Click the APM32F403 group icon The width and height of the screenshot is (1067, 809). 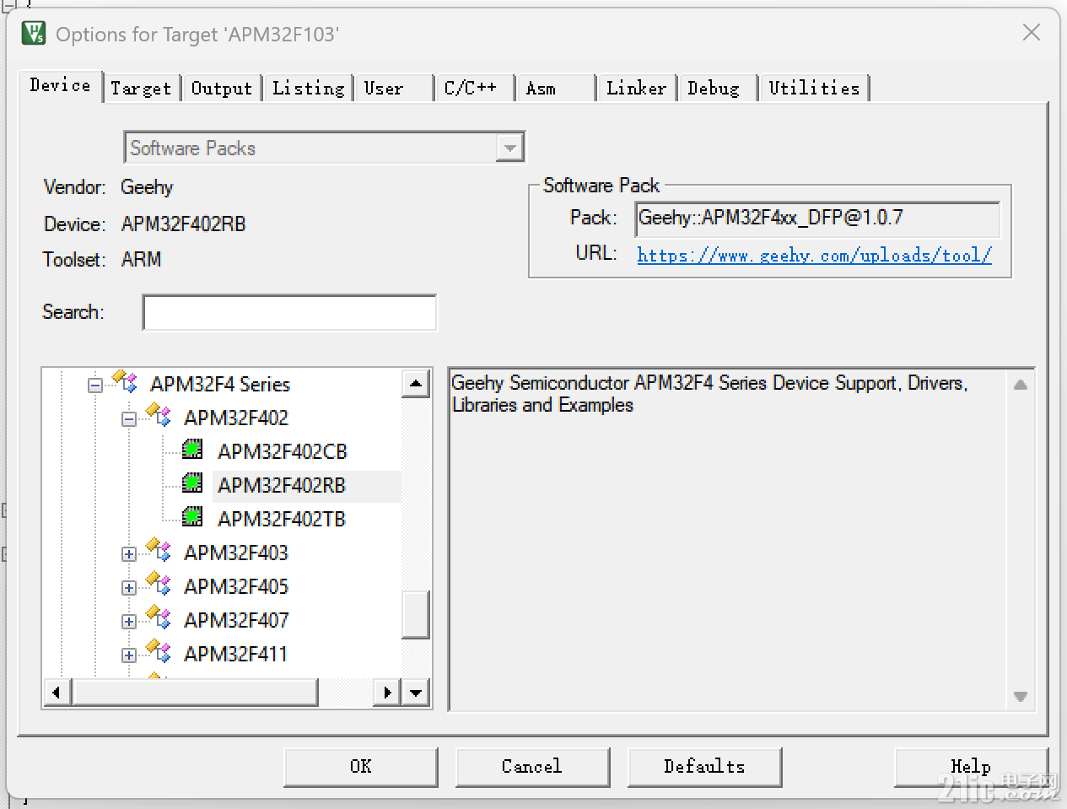coord(159,551)
